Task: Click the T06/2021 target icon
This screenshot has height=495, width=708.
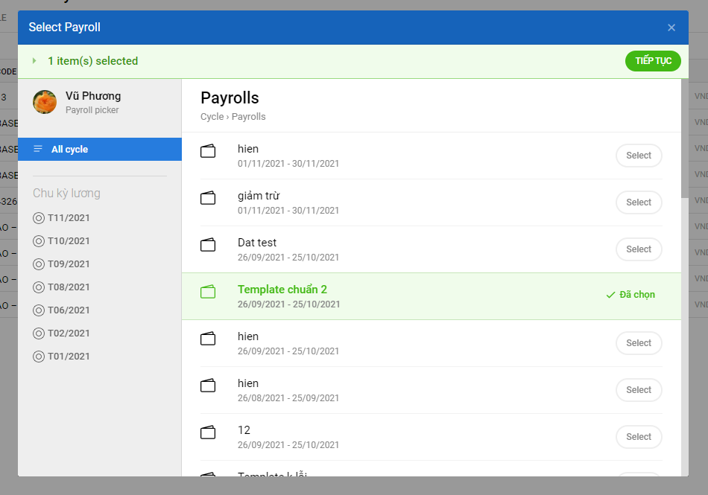Action: tap(39, 310)
